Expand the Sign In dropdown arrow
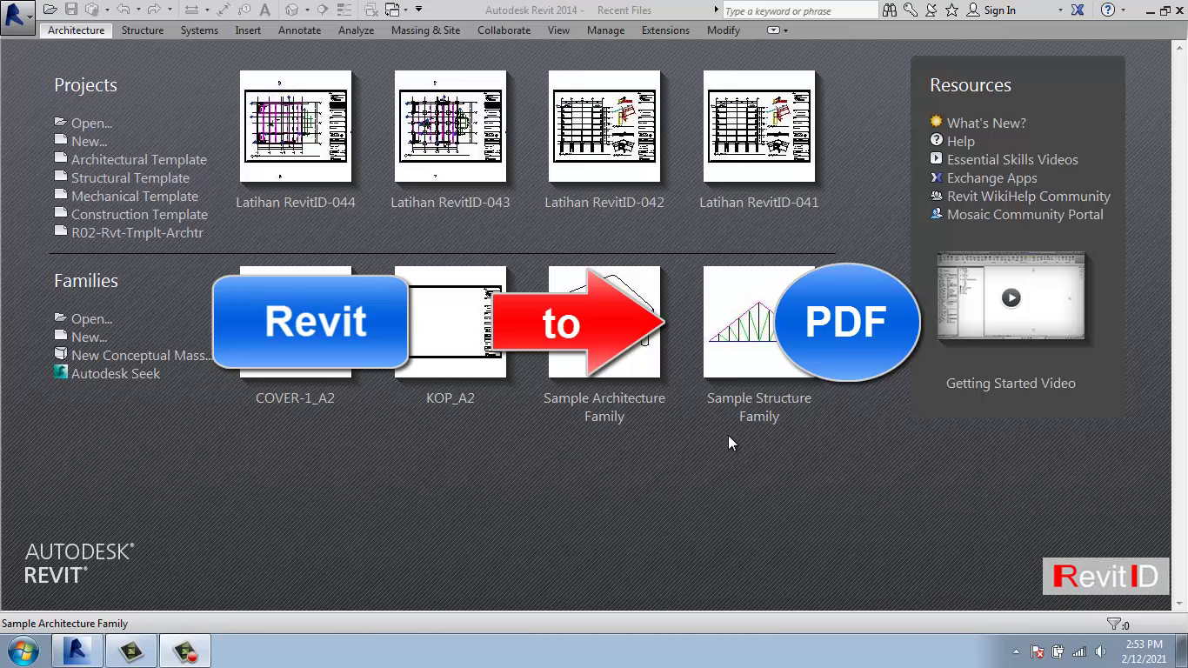1188x668 pixels. click(1060, 10)
